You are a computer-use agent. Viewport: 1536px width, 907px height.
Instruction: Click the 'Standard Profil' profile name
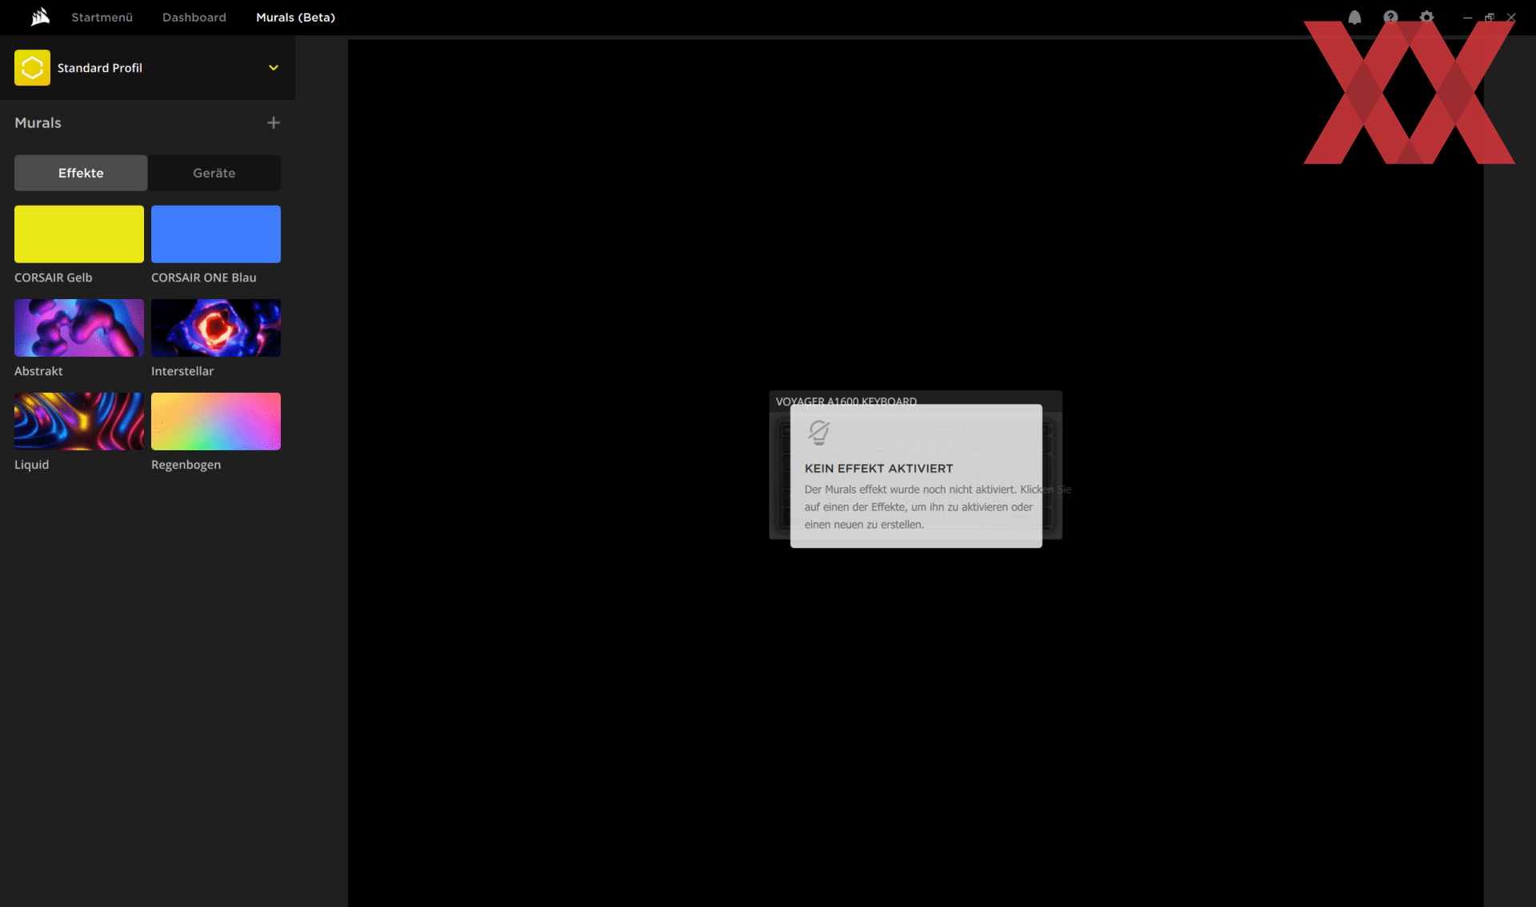coord(100,68)
